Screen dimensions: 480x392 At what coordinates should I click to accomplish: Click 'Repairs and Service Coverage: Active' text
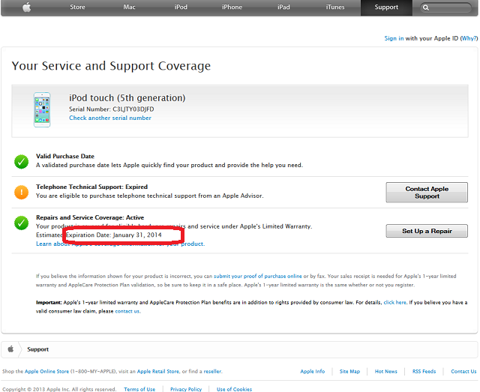[90, 217]
